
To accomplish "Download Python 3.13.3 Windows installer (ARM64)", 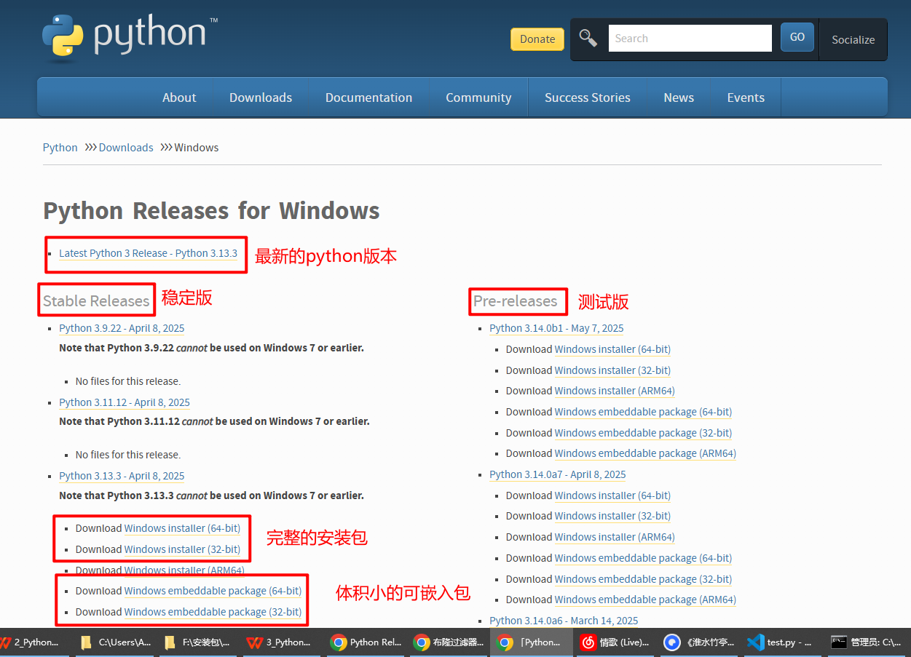I will coord(184,570).
